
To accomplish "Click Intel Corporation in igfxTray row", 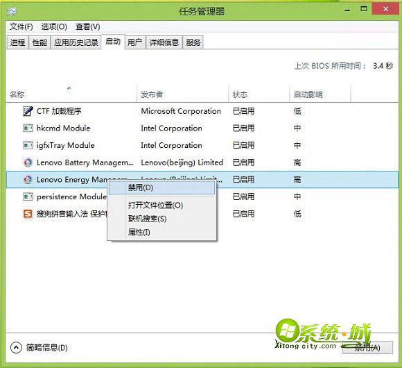I will point(171,145).
